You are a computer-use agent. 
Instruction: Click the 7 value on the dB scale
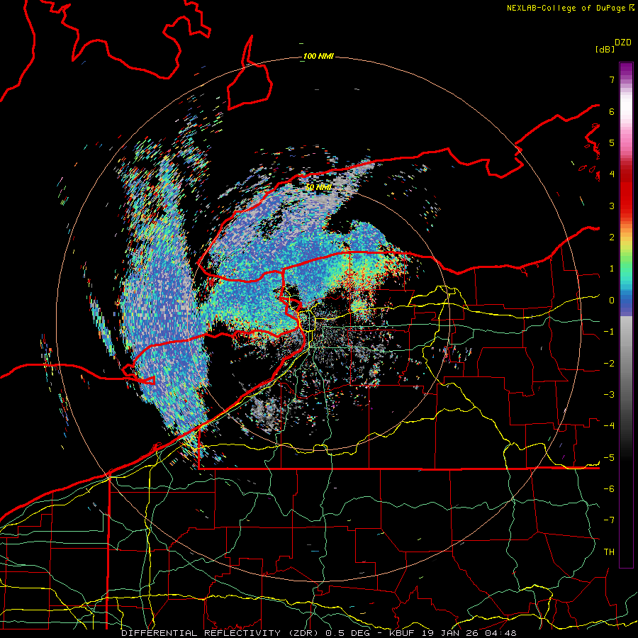612,79
